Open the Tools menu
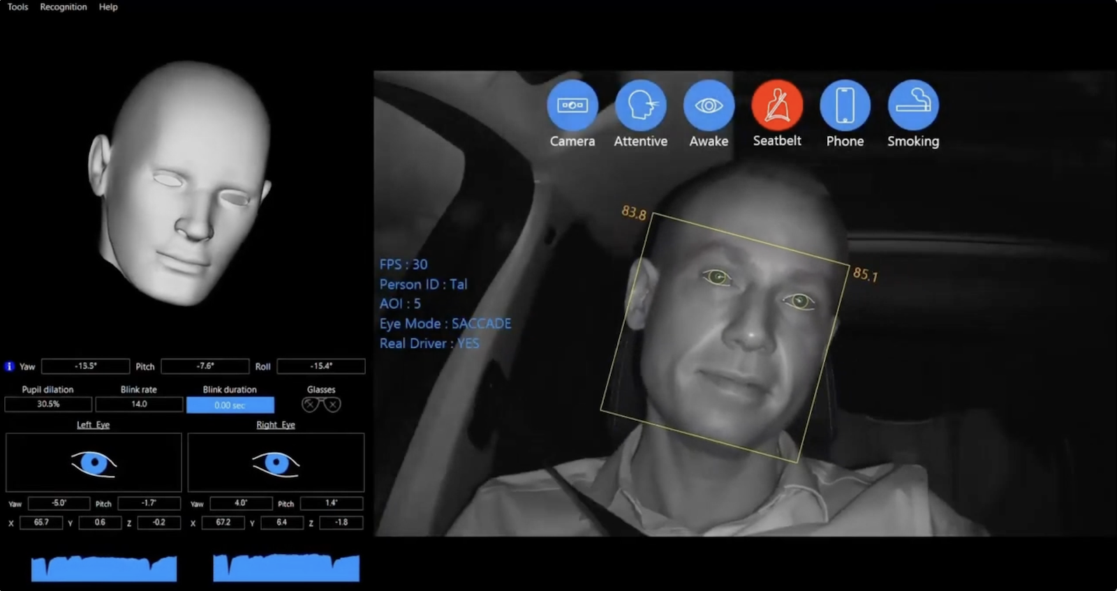The width and height of the screenshot is (1117, 591). coord(17,7)
